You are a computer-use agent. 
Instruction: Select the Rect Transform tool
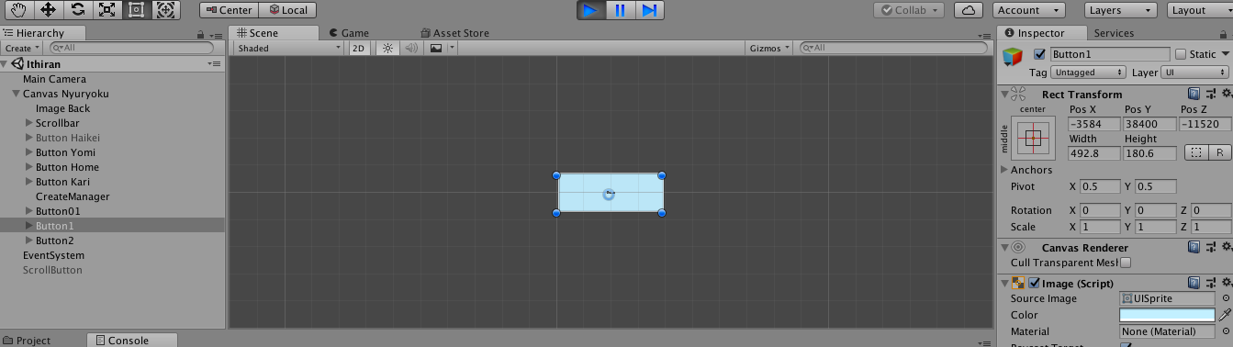(x=136, y=10)
